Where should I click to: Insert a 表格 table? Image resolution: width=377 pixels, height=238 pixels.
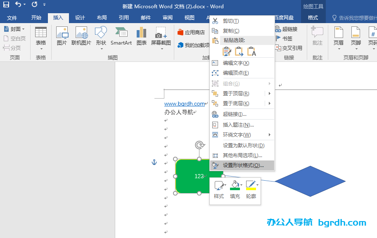click(40, 36)
